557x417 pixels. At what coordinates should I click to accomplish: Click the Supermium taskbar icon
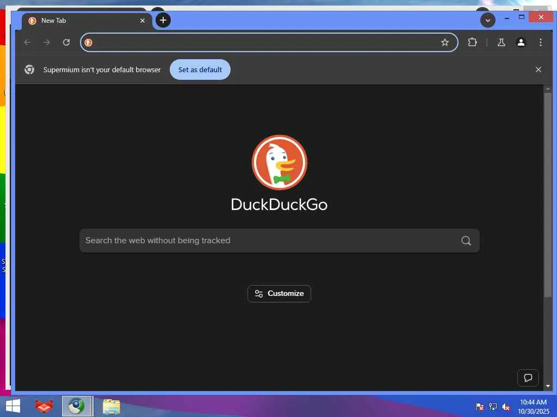coord(77,406)
